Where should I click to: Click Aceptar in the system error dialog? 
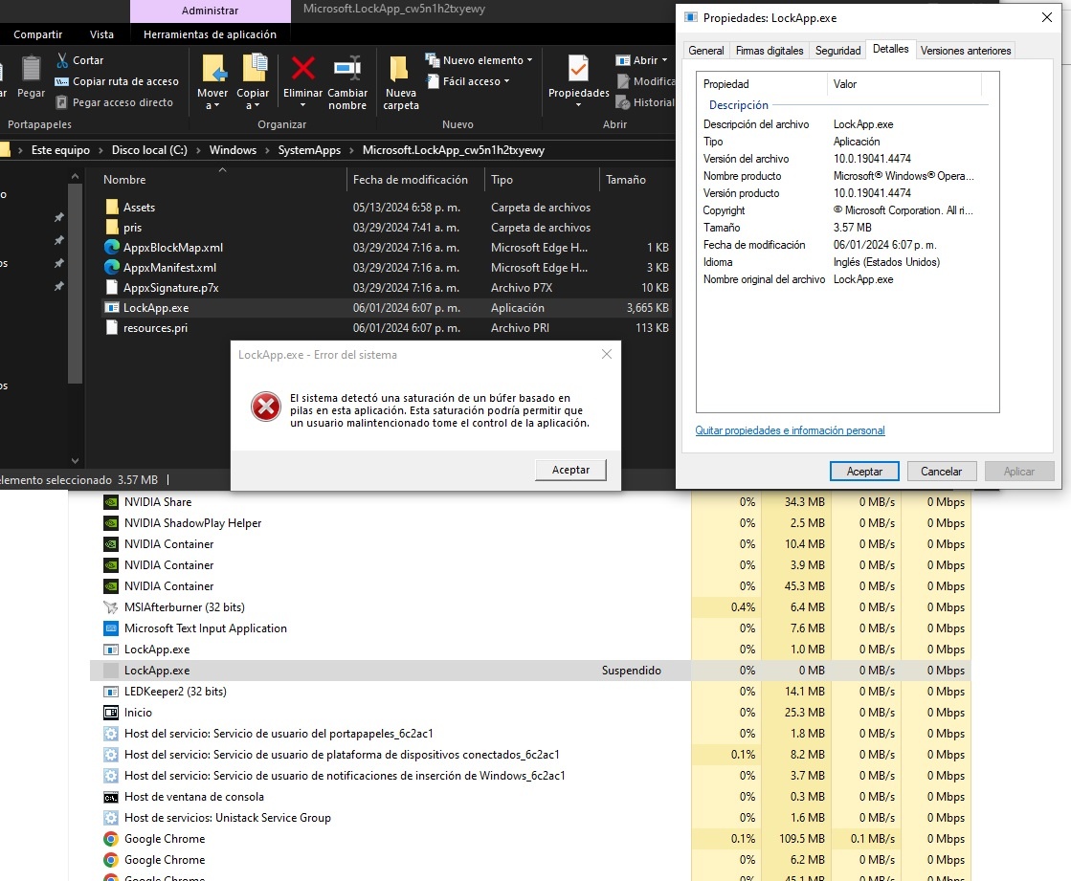tap(570, 471)
